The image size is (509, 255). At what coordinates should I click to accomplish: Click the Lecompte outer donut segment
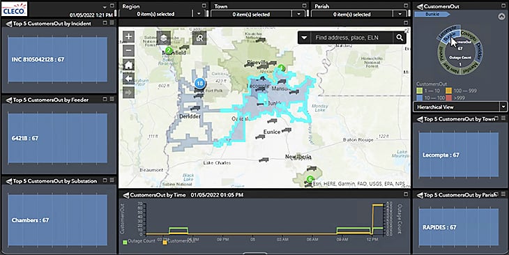click(x=448, y=33)
